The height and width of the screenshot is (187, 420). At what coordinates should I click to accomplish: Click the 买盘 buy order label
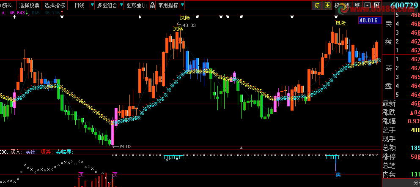[x=388, y=77]
